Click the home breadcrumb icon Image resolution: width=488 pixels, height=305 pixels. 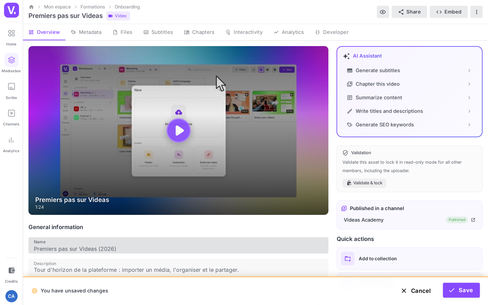pyautogui.click(x=31, y=7)
